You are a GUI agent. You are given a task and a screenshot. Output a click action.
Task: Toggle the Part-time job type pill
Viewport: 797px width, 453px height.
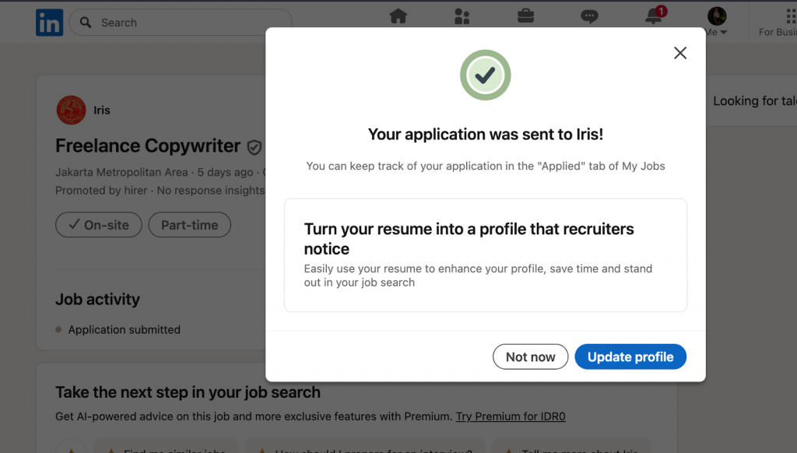click(189, 225)
